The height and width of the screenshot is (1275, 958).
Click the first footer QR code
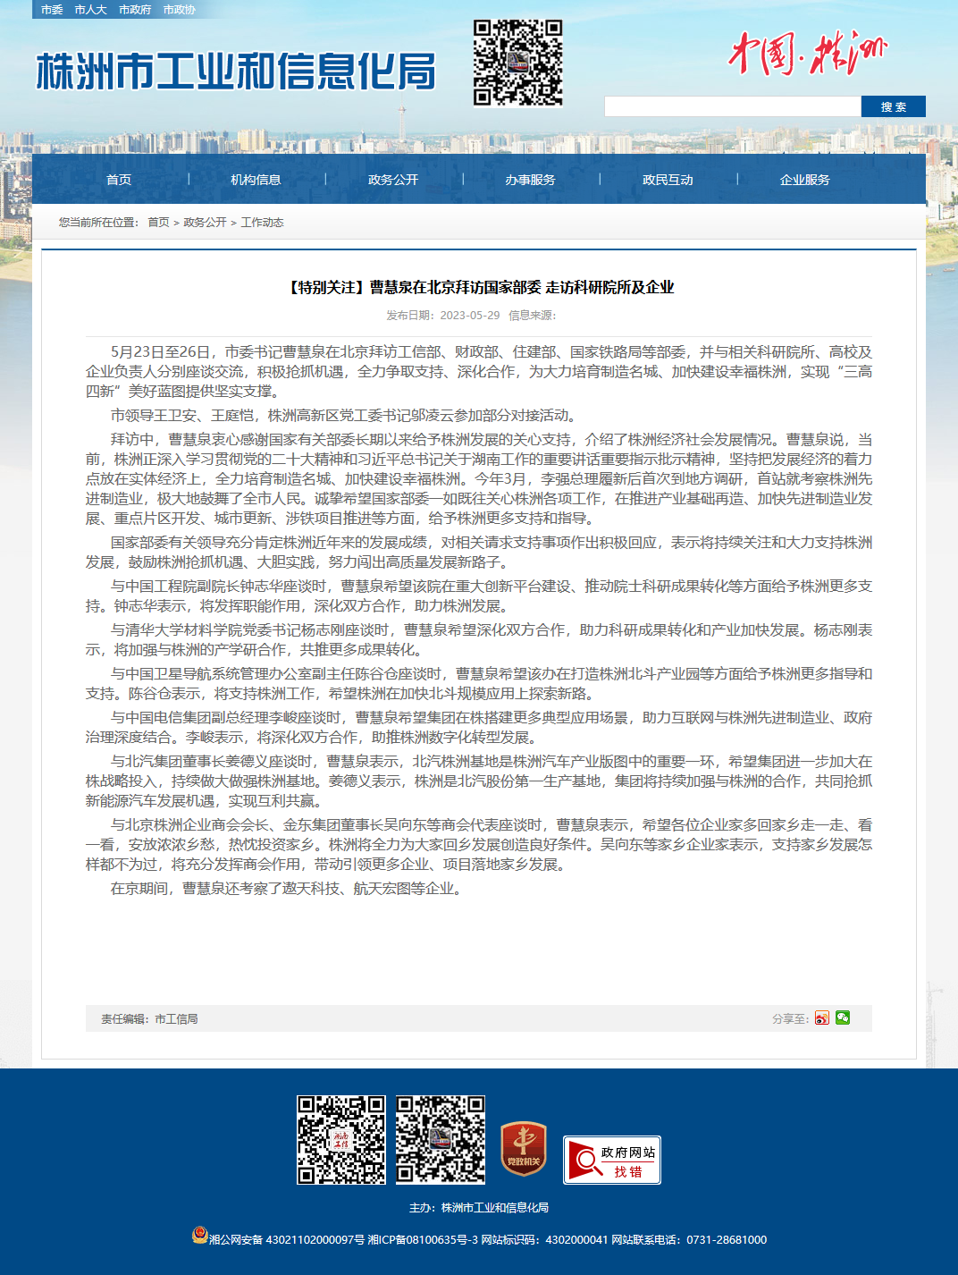click(x=341, y=1140)
